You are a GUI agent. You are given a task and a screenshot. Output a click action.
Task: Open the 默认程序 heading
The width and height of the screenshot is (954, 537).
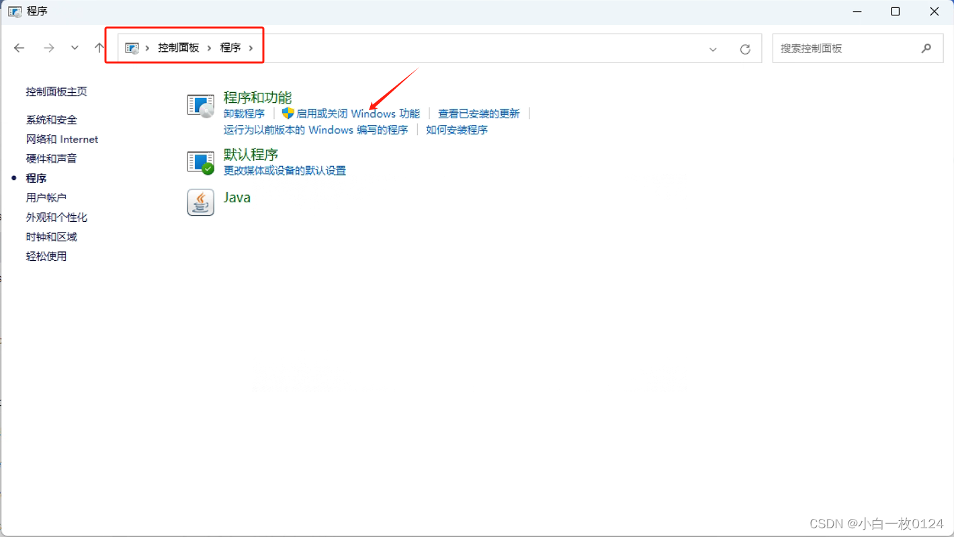click(x=251, y=155)
